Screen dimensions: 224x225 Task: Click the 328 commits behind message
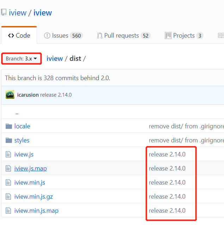58,78
